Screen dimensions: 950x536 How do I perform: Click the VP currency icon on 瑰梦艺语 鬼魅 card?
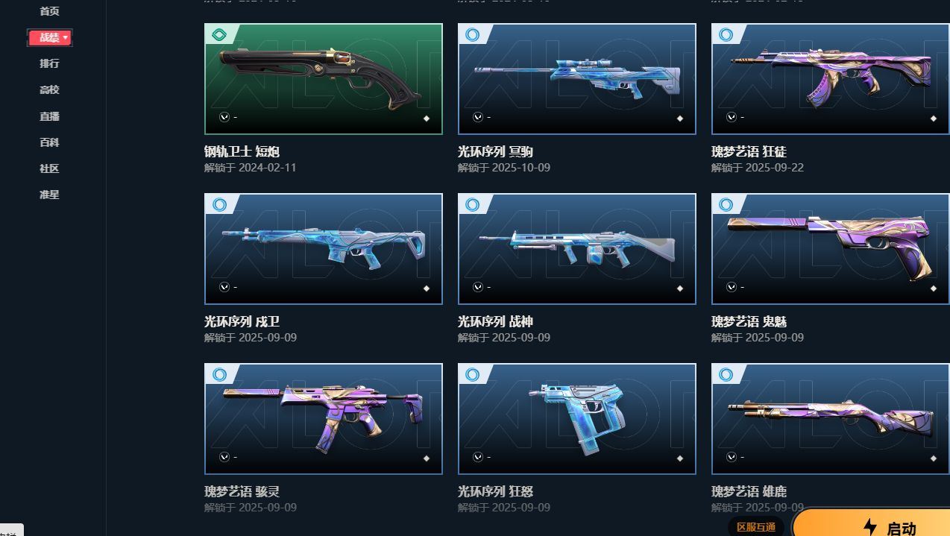(732, 287)
